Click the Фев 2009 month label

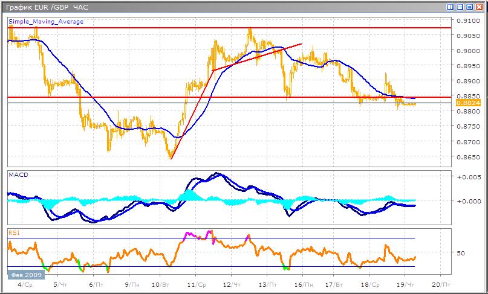[x=23, y=275]
